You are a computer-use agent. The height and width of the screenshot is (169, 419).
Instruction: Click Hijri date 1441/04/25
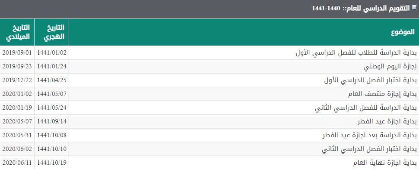(51, 80)
